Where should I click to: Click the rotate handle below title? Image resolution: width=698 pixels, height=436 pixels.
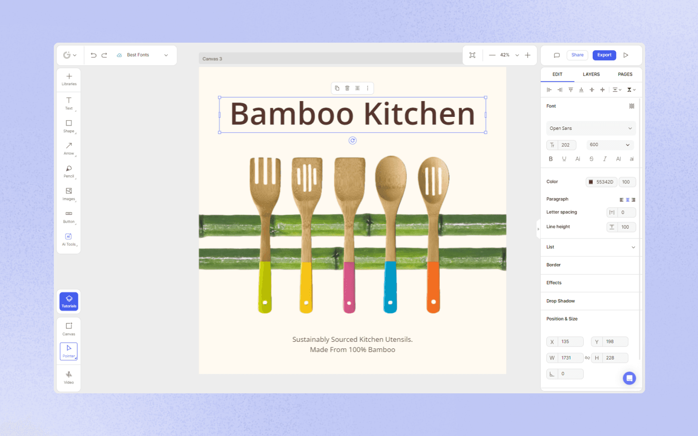pyautogui.click(x=353, y=141)
